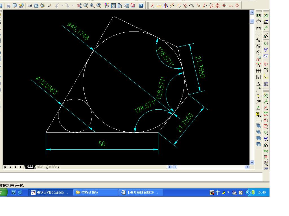Click the yellow dimension style list icon
Image resolution: width=289 pixels, height=216 pixels.
point(259,115)
